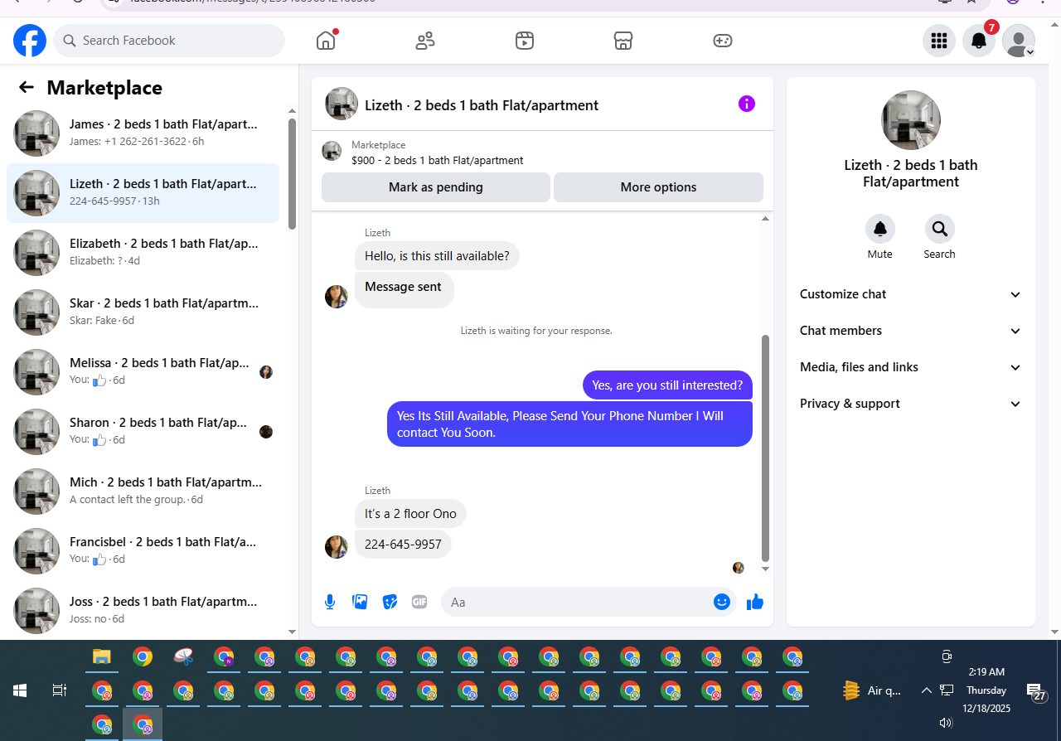
Task: Choose a GIF icon
Action: coord(419,602)
